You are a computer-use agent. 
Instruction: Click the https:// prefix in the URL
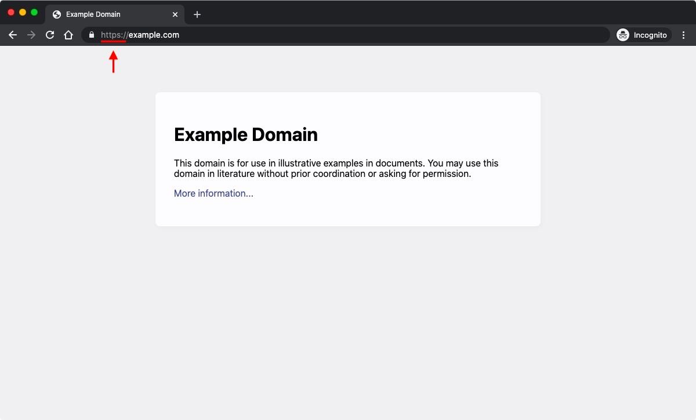pyautogui.click(x=113, y=35)
